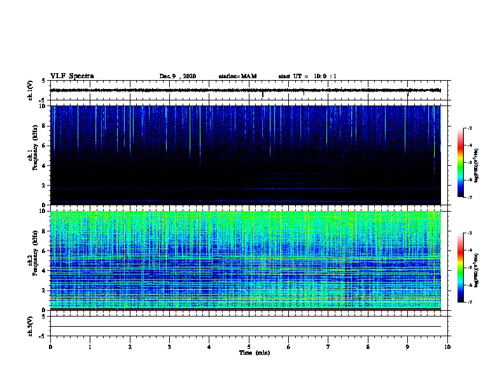Click the time axis tick label "7"
The image size is (504, 389).
(328, 347)
